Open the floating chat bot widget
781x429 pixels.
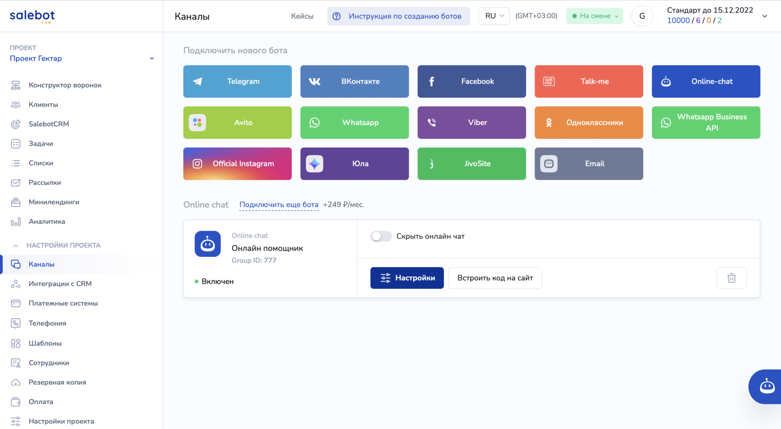click(x=766, y=386)
